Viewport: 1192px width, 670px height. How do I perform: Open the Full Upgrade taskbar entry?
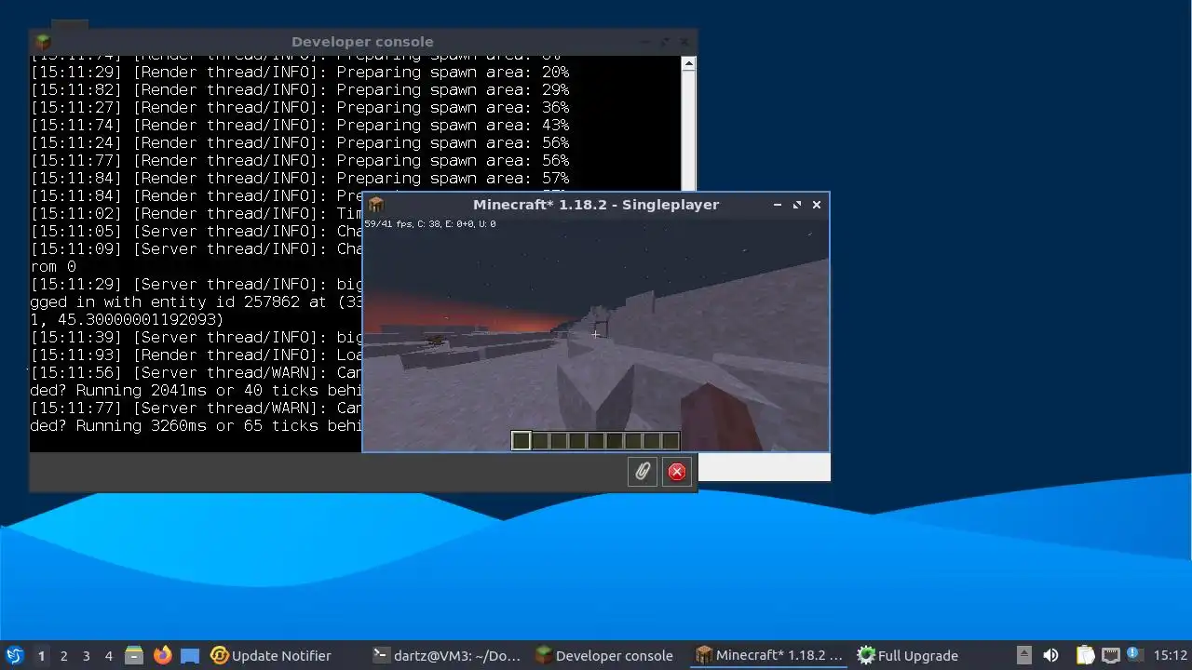[x=909, y=655]
